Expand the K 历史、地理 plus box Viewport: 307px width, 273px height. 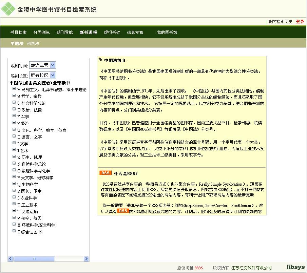click(14, 156)
